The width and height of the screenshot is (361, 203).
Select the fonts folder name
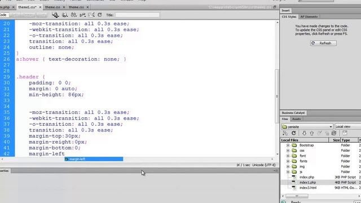pos(303,161)
